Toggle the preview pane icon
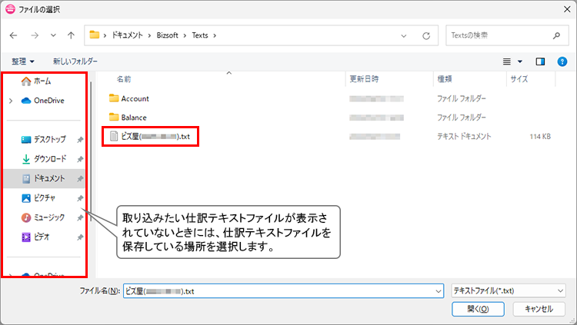 pos(540,61)
